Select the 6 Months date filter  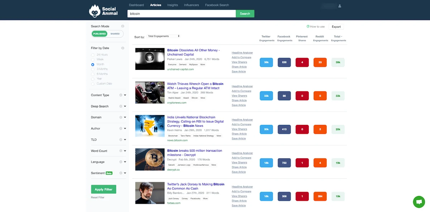[x=93, y=74]
